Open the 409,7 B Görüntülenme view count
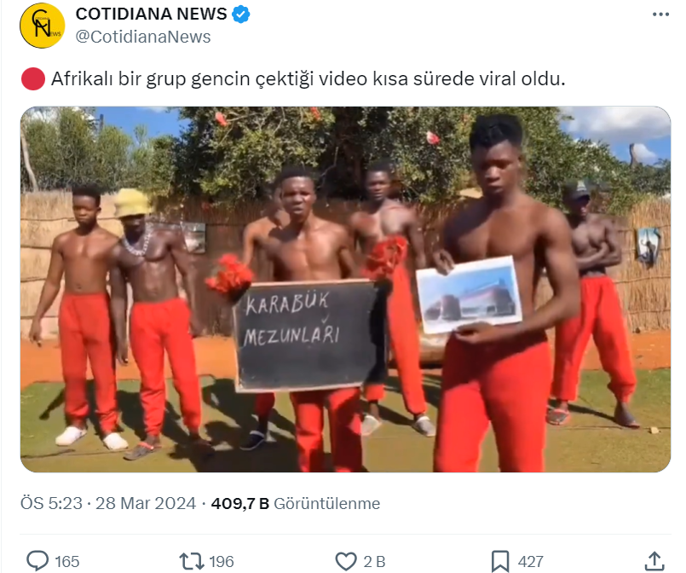686x573 pixels. coord(296,503)
